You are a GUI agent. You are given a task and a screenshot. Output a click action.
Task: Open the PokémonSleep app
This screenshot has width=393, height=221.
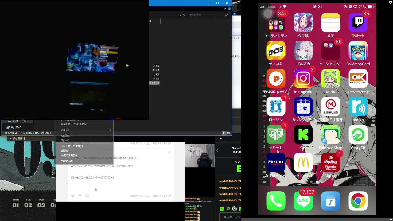tap(330, 135)
